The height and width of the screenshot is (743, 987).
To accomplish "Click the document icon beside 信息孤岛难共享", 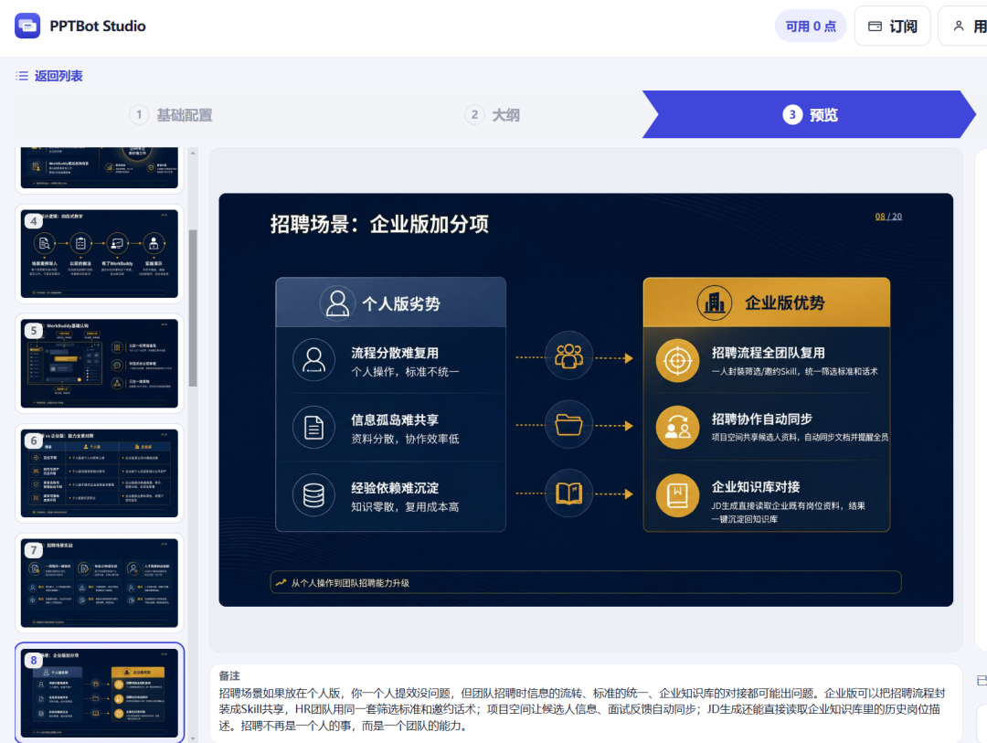I will [x=313, y=428].
